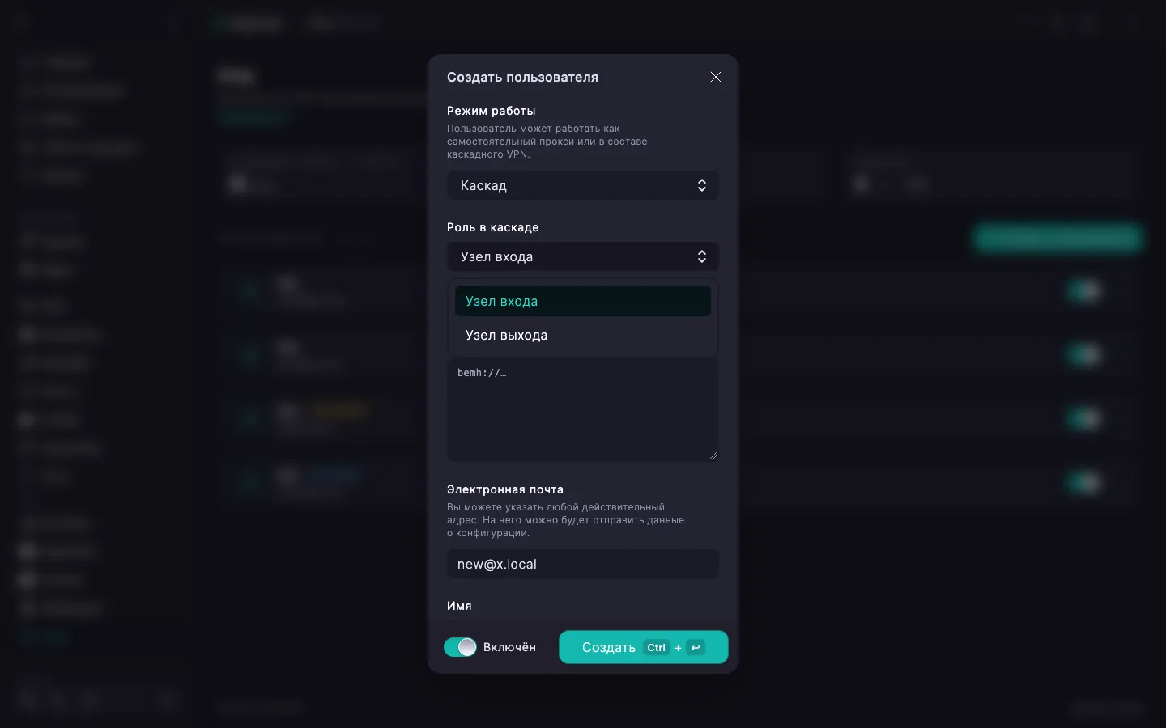Screen dimensions: 1166x728
Task: Click the text area corner resize grip
Action: click(x=713, y=455)
